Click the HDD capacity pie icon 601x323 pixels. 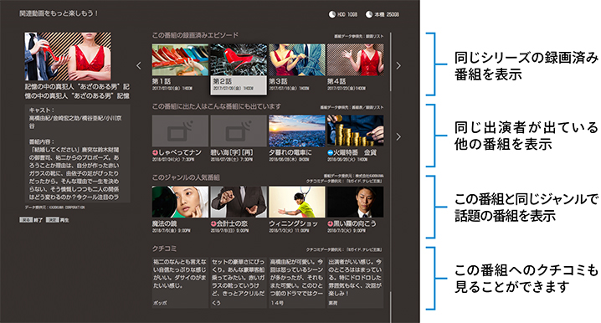click(332, 14)
